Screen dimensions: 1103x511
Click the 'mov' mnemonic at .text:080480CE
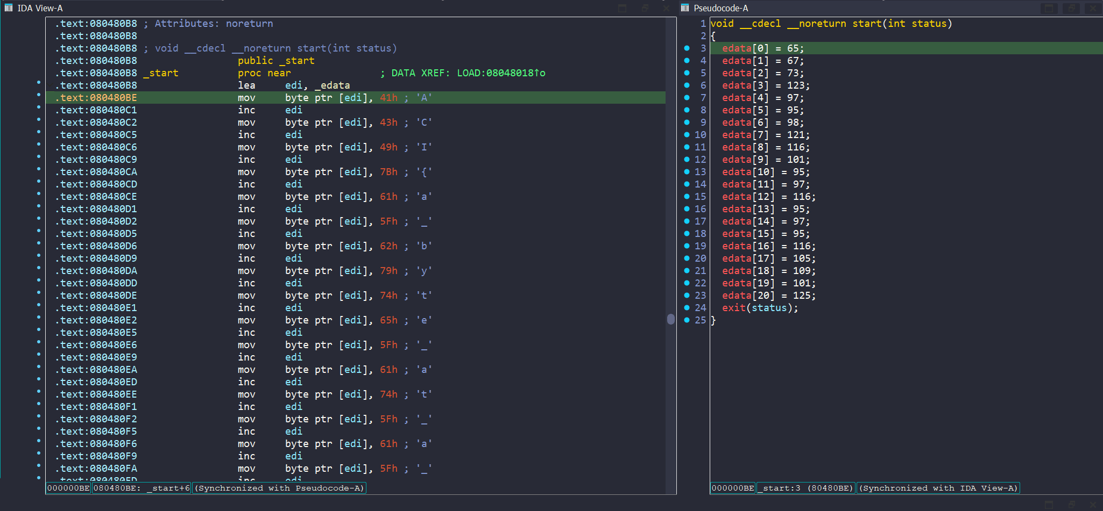pos(246,197)
